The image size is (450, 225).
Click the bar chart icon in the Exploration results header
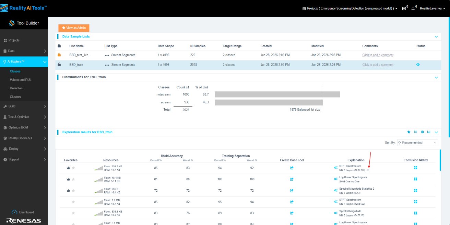429,132
